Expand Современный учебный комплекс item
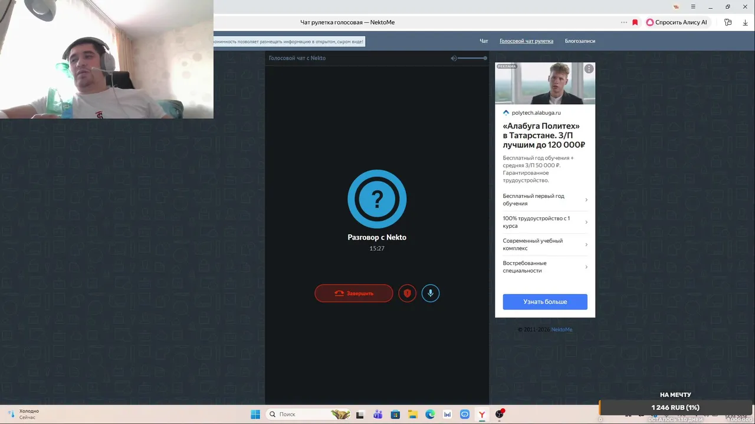The width and height of the screenshot is (755, 424). pyautogui.click(x=545, y=244)
